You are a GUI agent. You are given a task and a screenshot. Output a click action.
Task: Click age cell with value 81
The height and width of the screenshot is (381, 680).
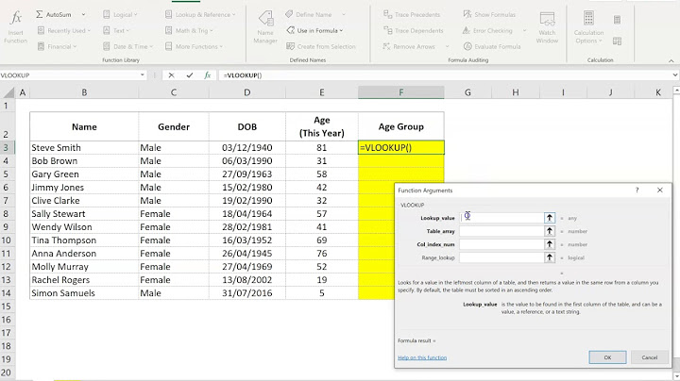(x=322, y=148)
